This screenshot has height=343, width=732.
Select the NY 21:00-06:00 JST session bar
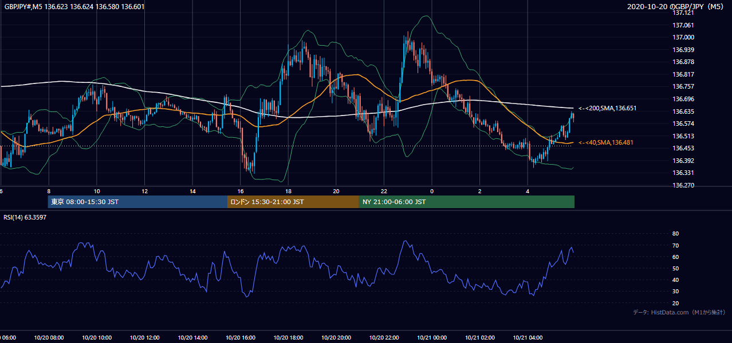click(467, 202)
